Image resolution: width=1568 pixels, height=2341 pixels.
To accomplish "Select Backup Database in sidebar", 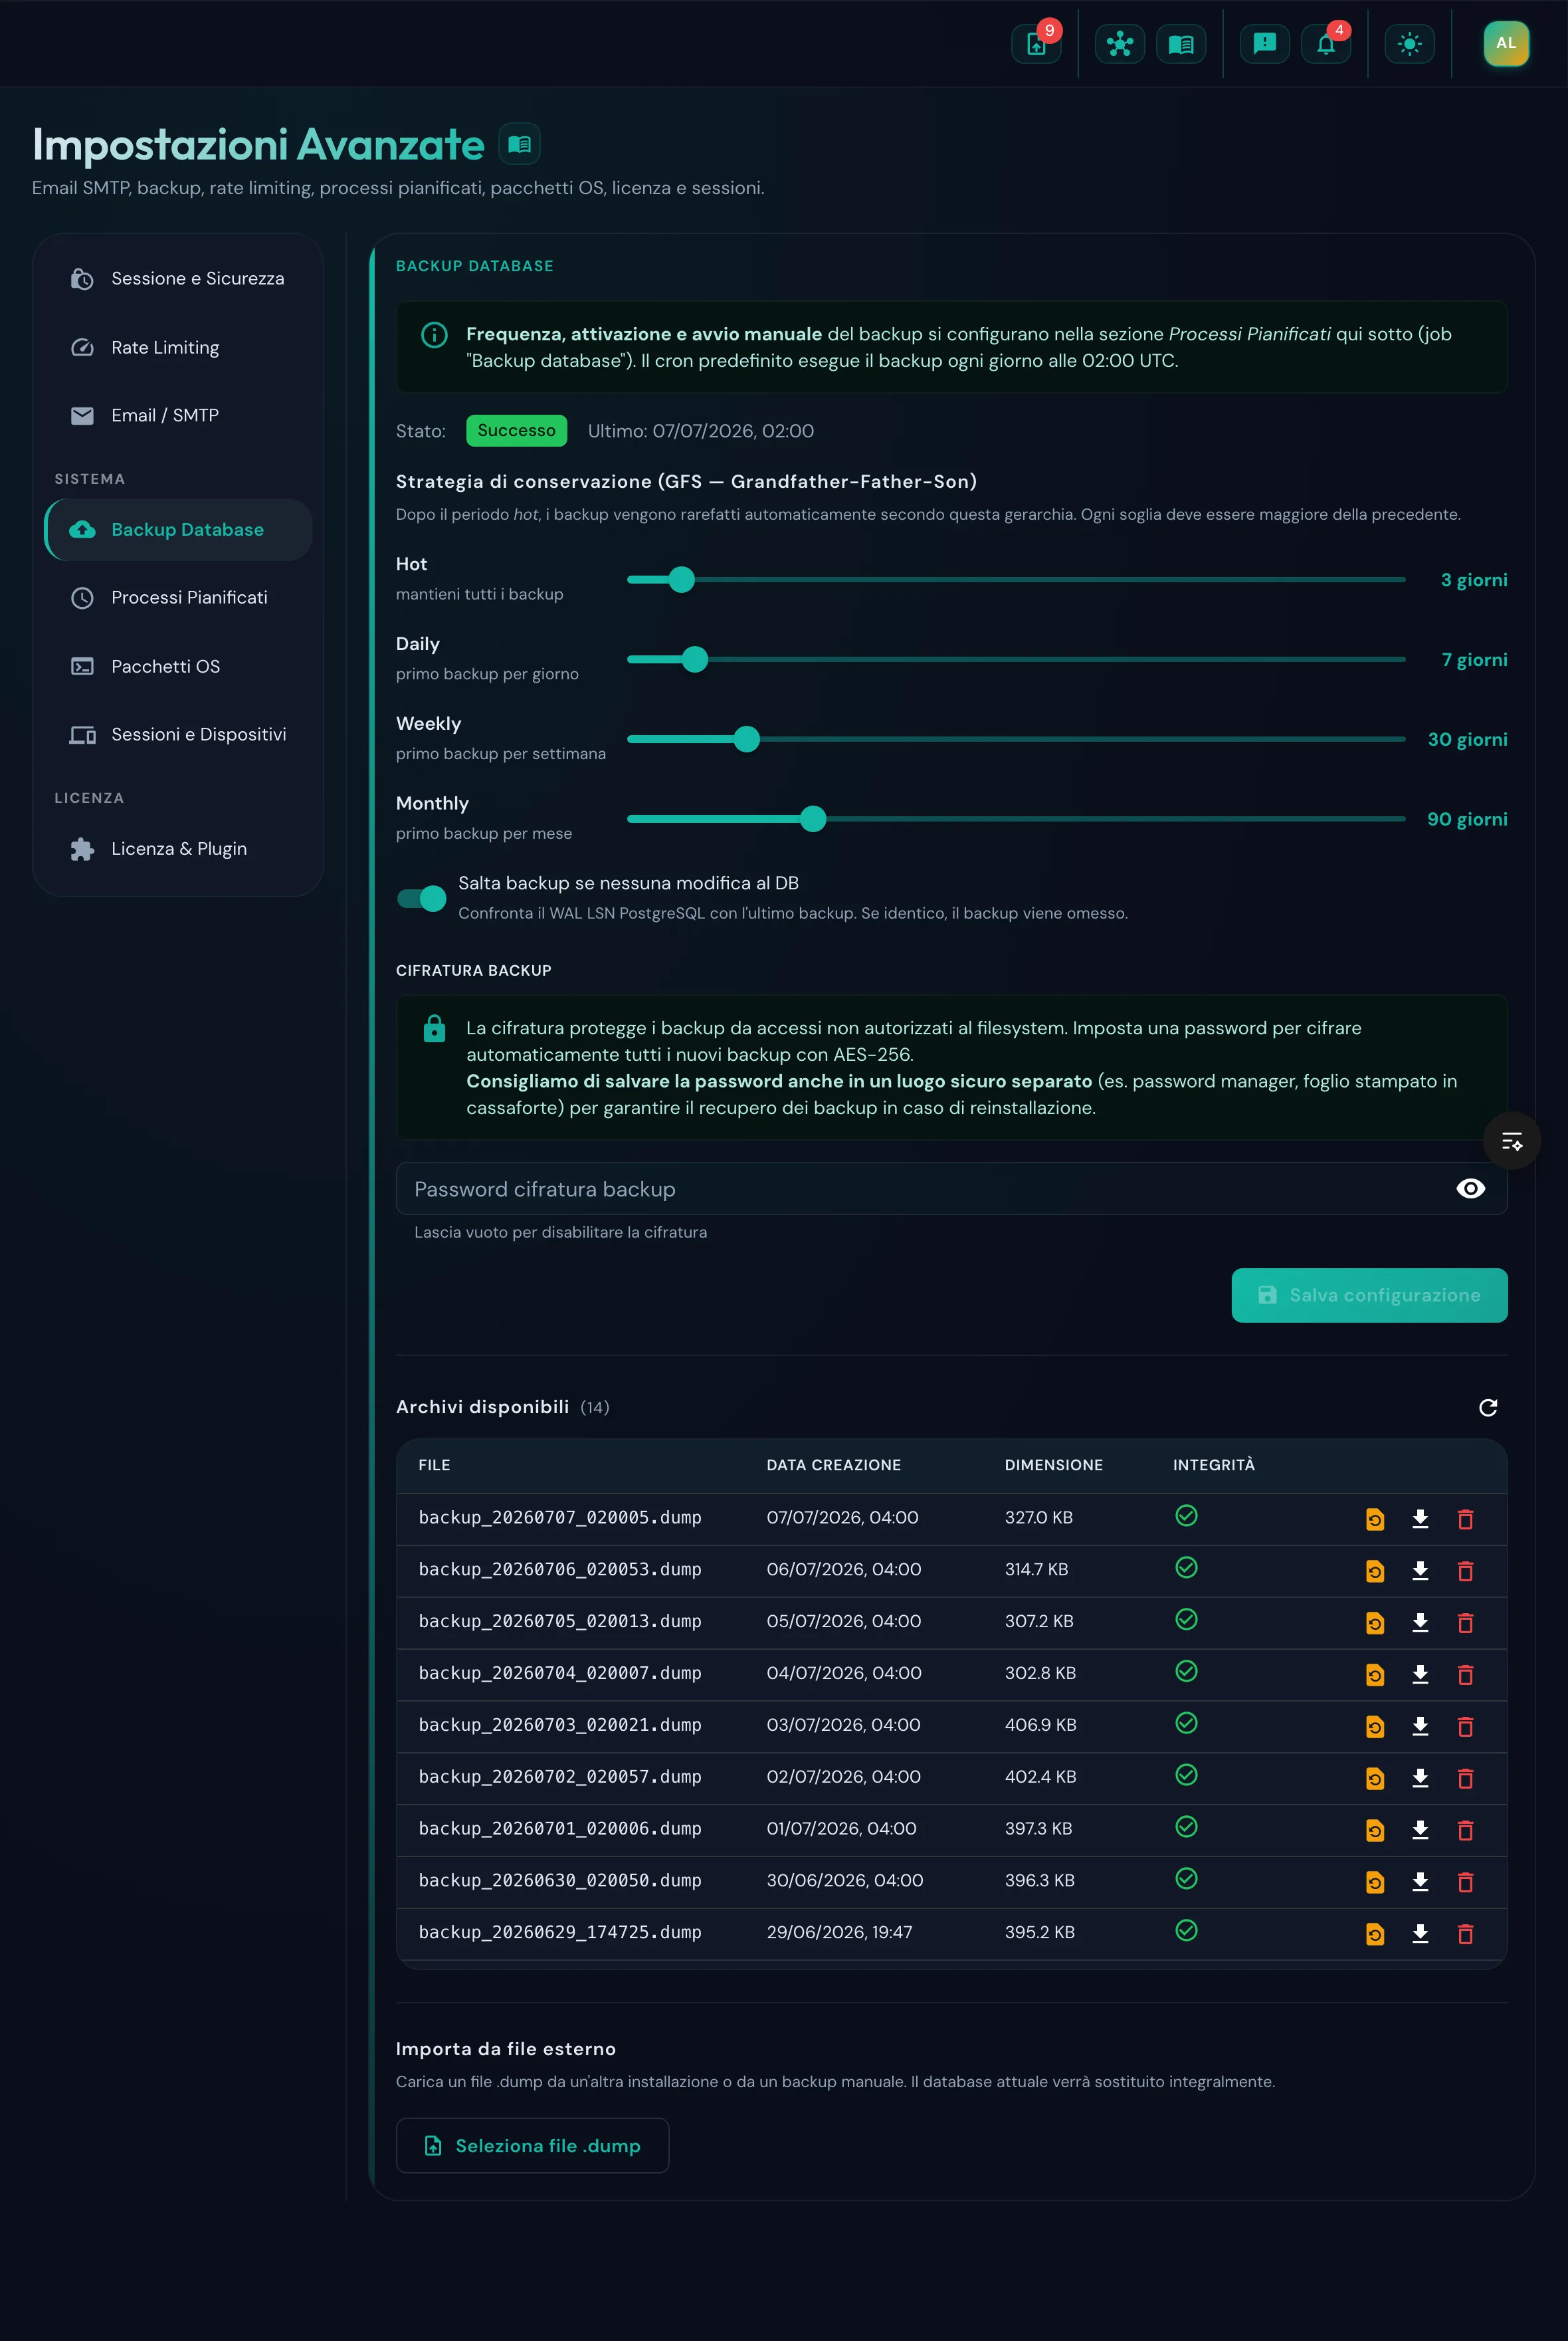I will click(x=178, y=530).
